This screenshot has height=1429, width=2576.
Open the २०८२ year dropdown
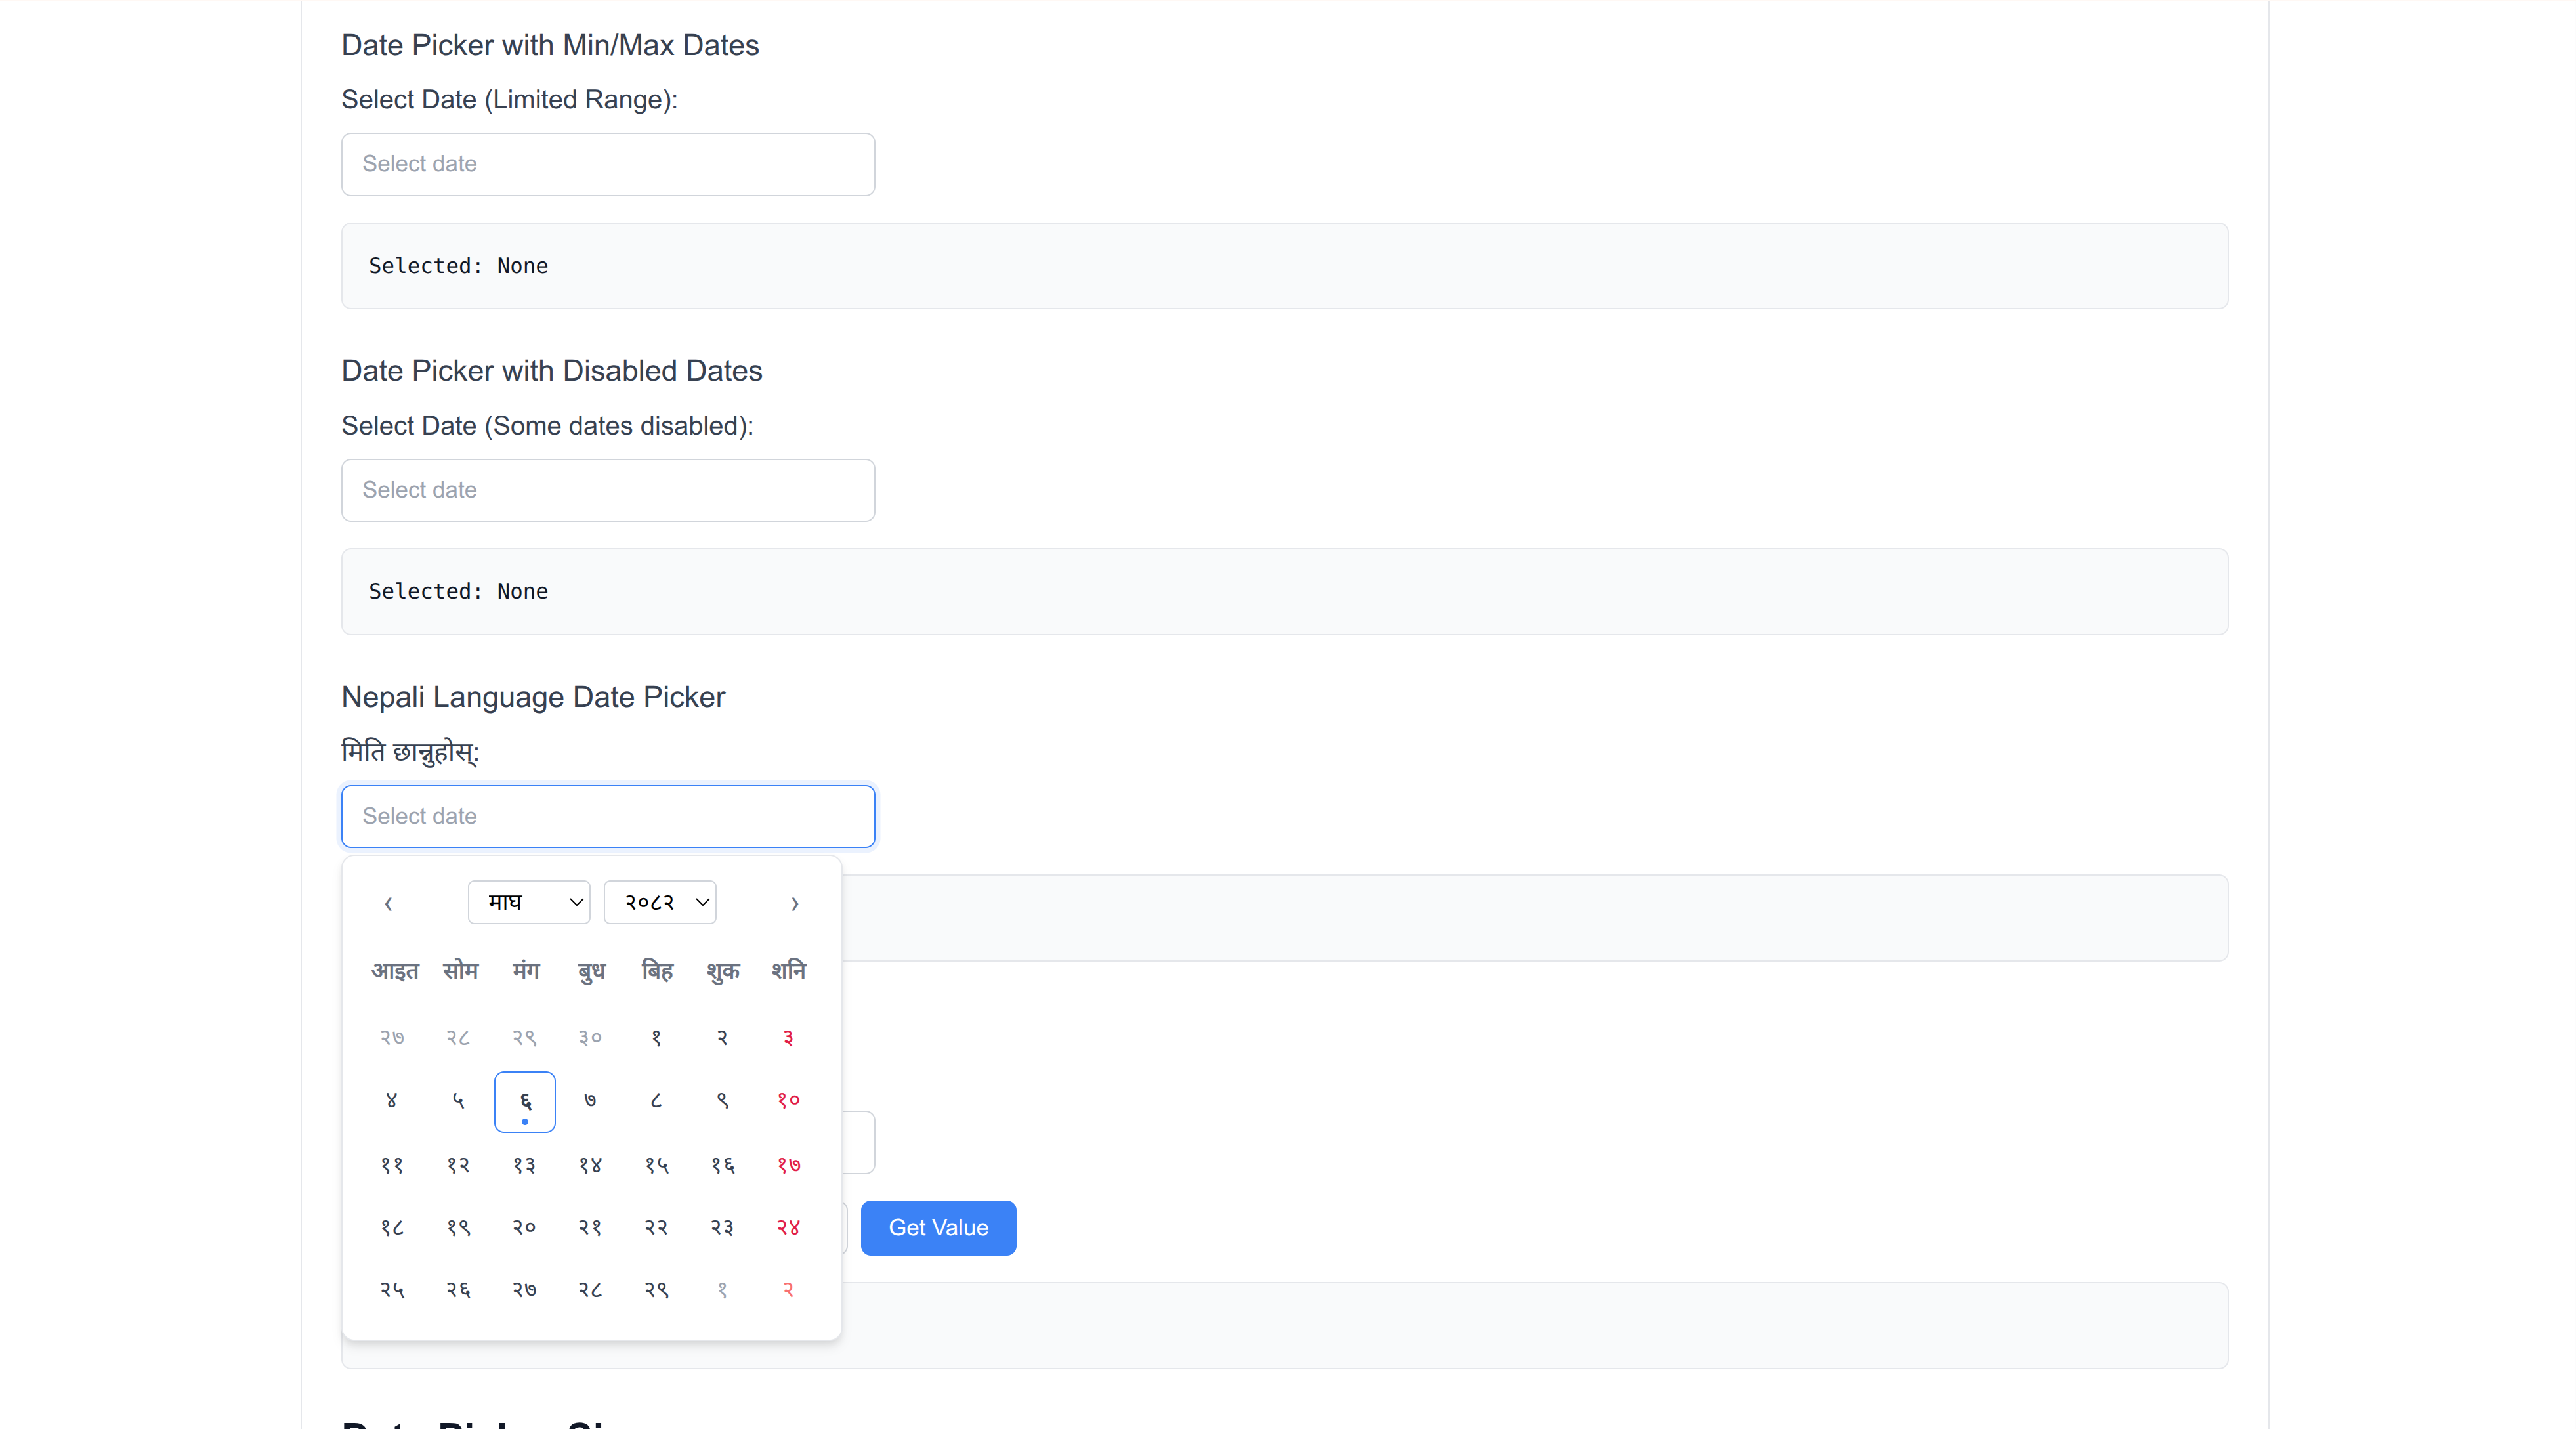pos(660,902)
